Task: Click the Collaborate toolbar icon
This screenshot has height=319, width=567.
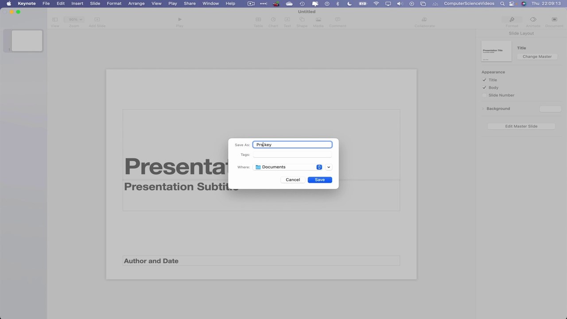Action: click(424, 19)
